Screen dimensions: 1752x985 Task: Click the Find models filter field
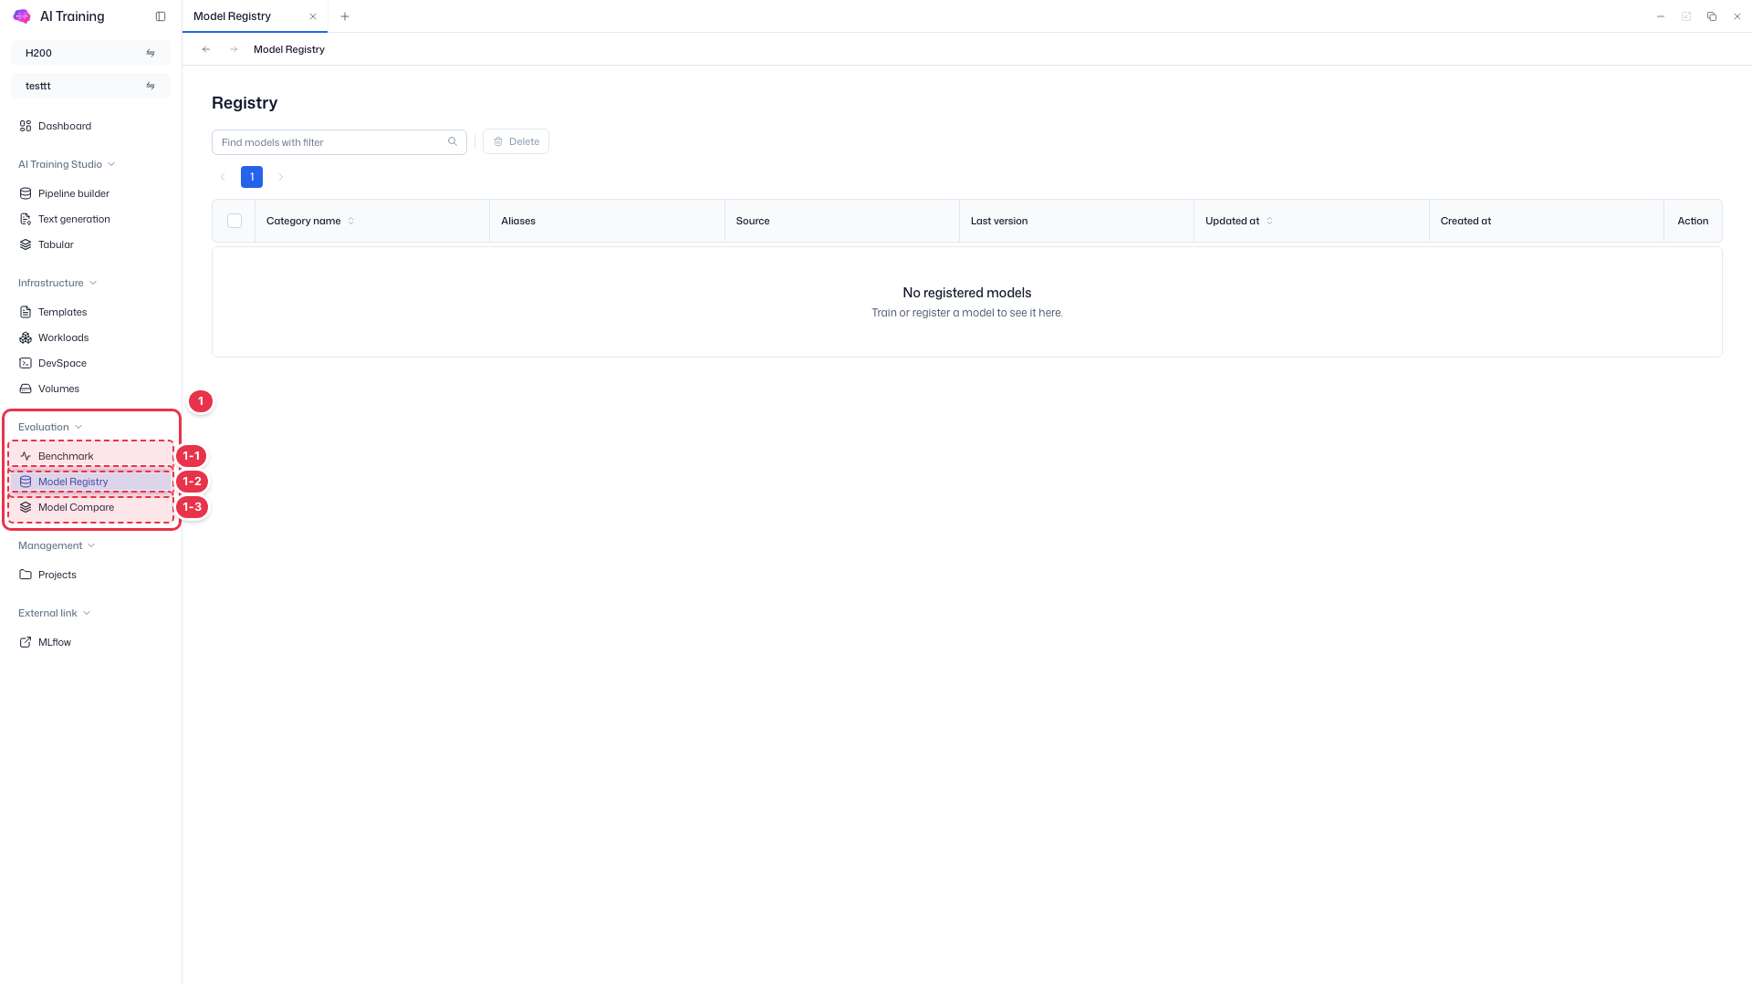coord(339,142)
